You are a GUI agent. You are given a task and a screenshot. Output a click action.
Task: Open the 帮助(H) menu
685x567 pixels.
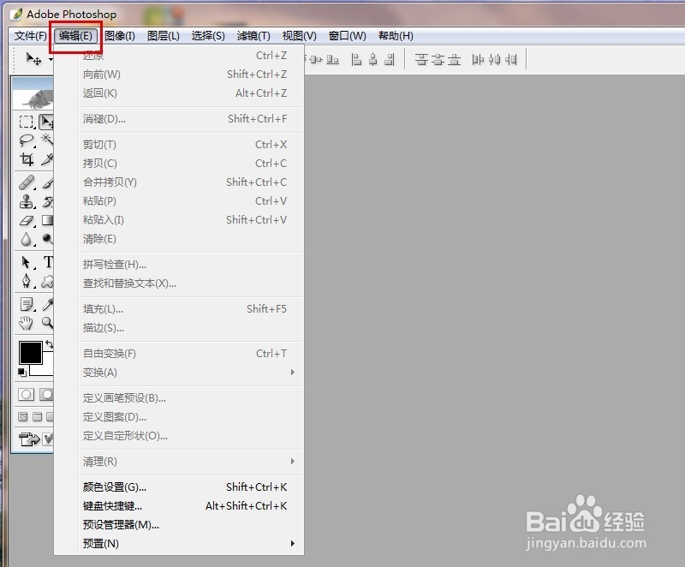(396, 36)
